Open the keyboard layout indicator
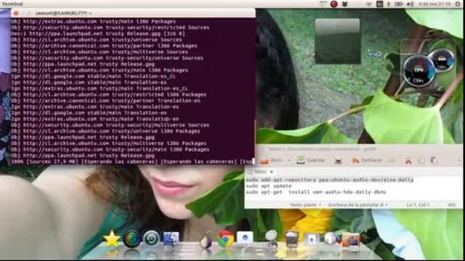 tap(379, 4)
